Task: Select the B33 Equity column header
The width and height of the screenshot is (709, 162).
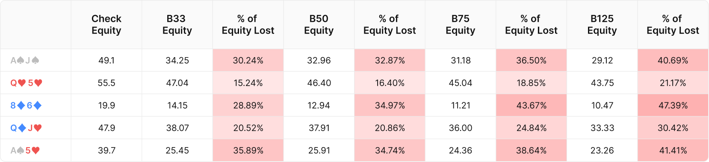Action: click(177, 25)
